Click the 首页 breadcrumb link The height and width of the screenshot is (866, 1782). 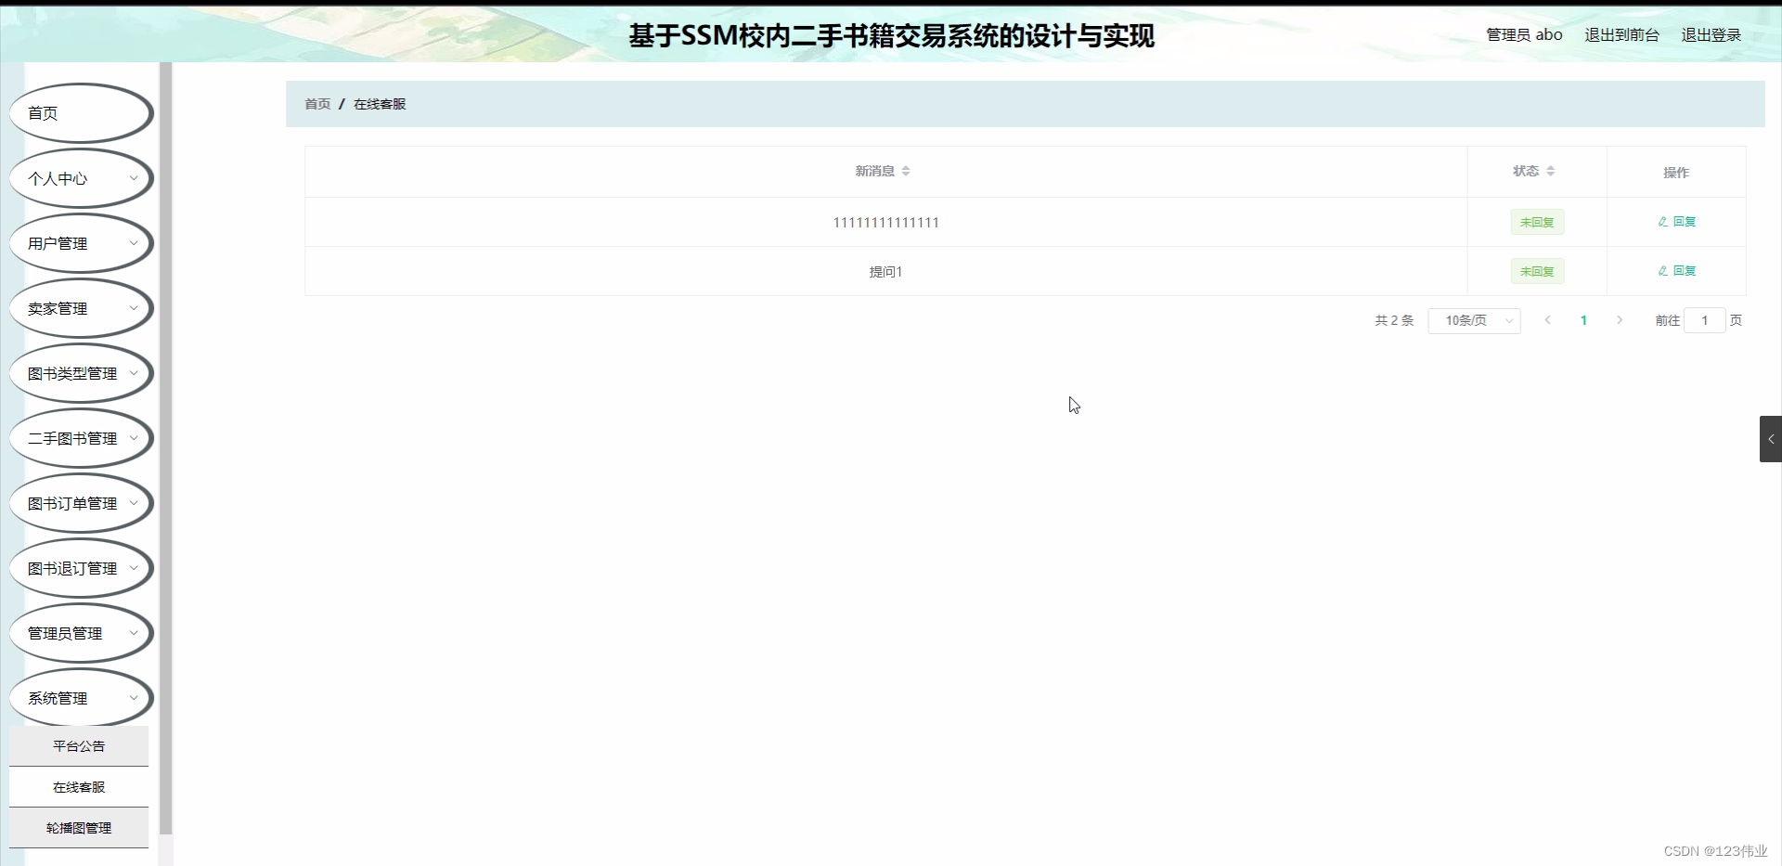pos(316,104)
